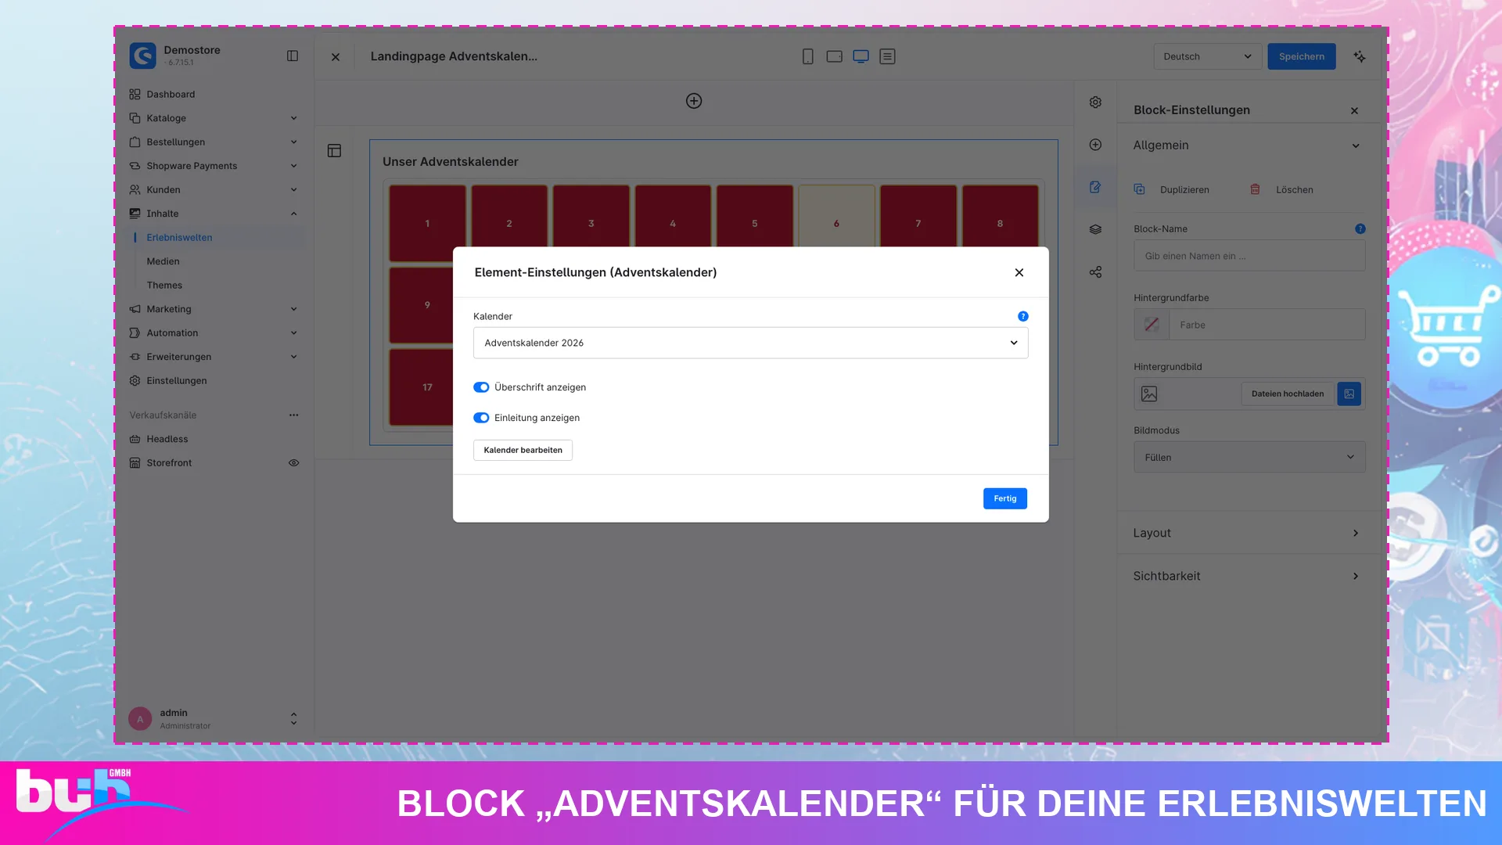1502x845 pixels.
Task: Expand the Sichtbarkeit section
Action: (1249, 576)
